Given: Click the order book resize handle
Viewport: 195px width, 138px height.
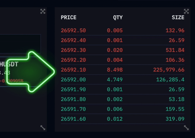Looking at the screenshot, I should 186,128.
